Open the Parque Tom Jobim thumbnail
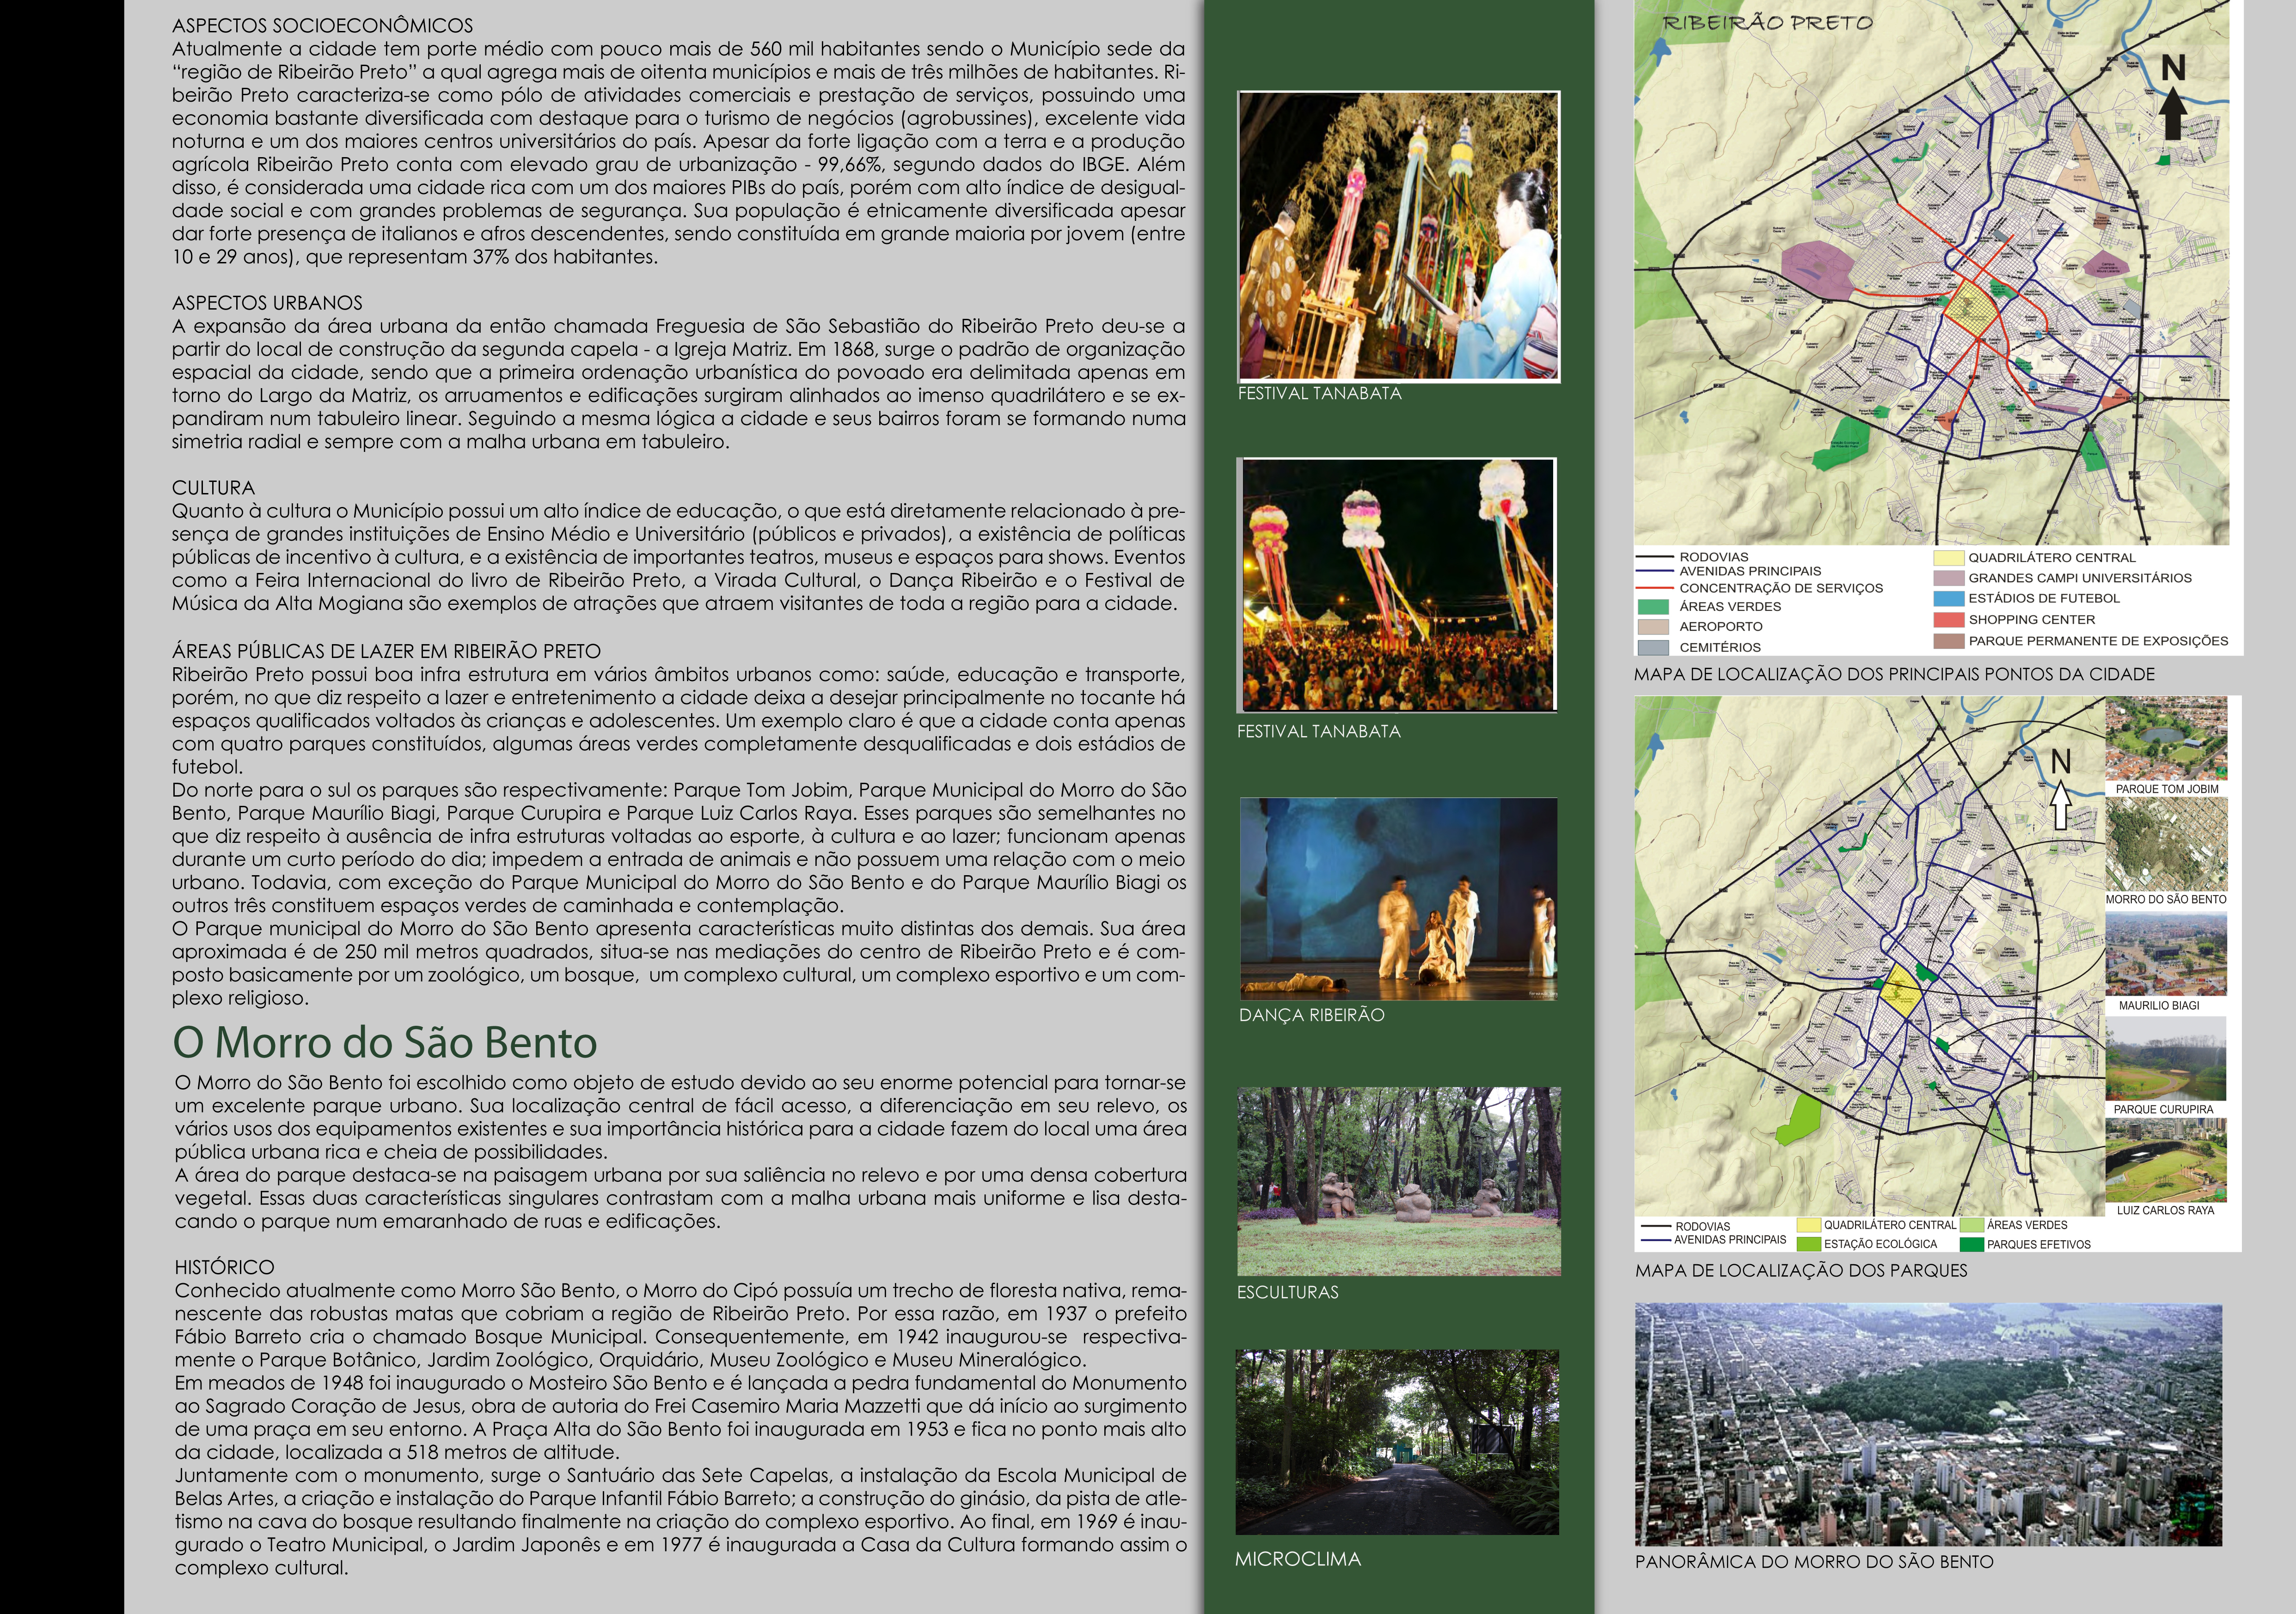Screen dimensions: 2296x1614 [2166, 738]
